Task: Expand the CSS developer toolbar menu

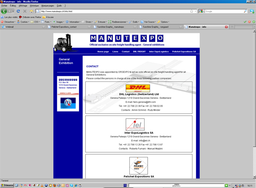Action: 35,22
